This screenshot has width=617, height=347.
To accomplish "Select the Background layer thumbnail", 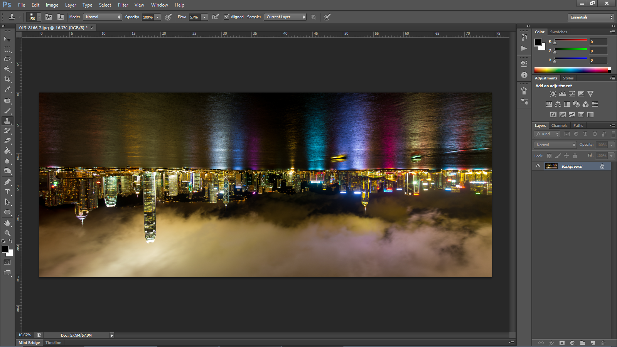I will (x=551, y=166).
